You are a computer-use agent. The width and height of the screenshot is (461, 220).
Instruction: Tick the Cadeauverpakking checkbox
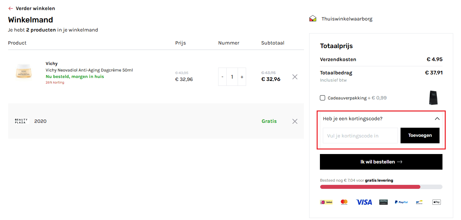pos(323,98)
